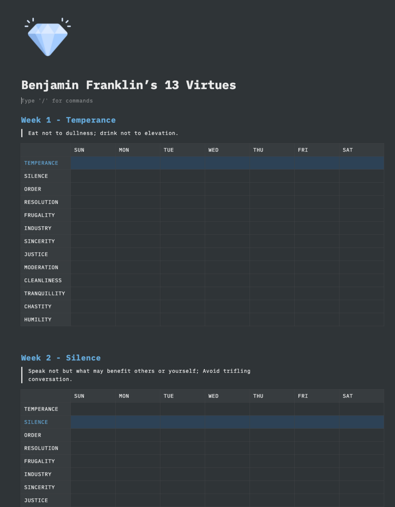The width and height of the screenshot is (395, 507).
Task: Select the Week 1 - Temperance heading
Action: click(68, 120)
